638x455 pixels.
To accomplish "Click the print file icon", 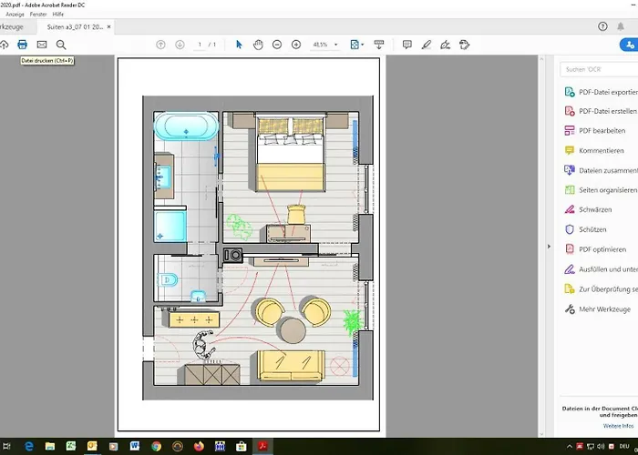I will (x=23, y=44).
